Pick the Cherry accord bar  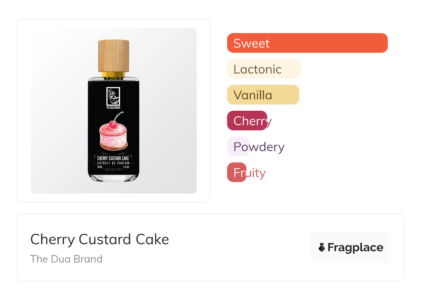(247, 121)
